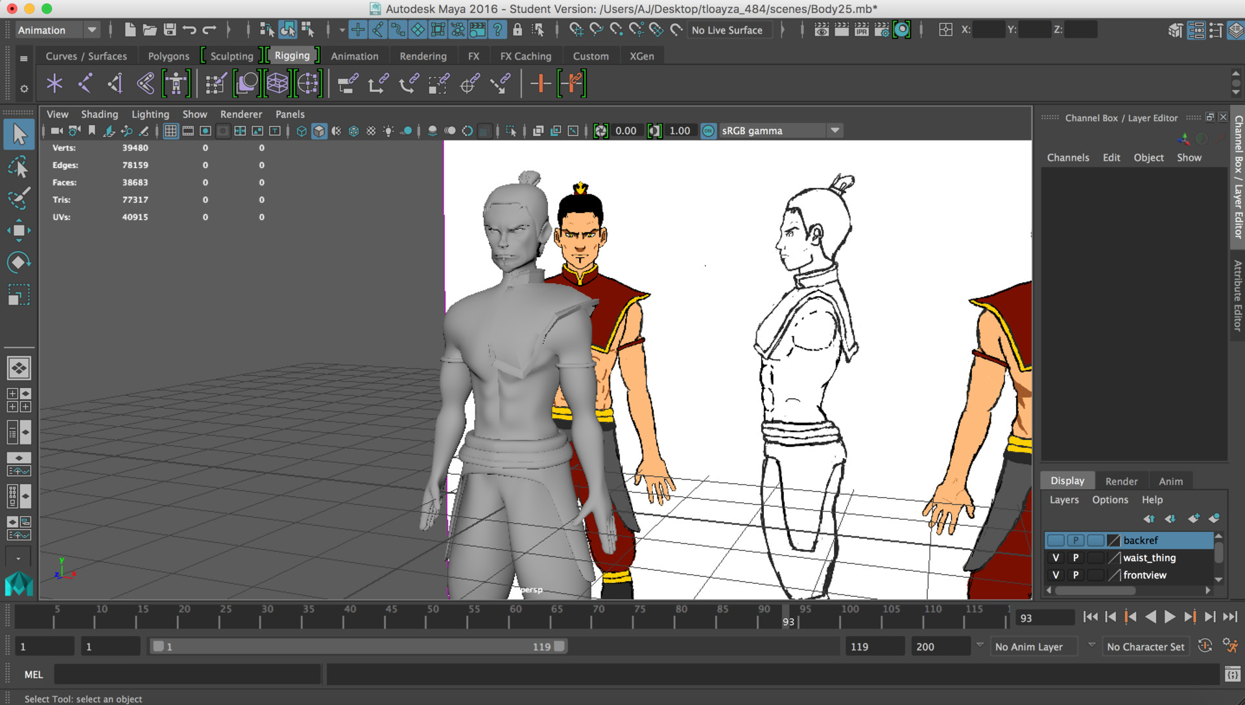Click the Play Backwards button
This screenshot has width=1245, height=705.
1150,617
